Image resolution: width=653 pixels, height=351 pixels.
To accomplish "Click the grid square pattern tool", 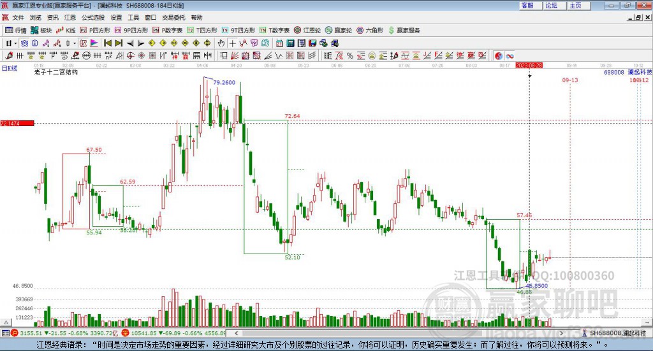I will (290, 55).
